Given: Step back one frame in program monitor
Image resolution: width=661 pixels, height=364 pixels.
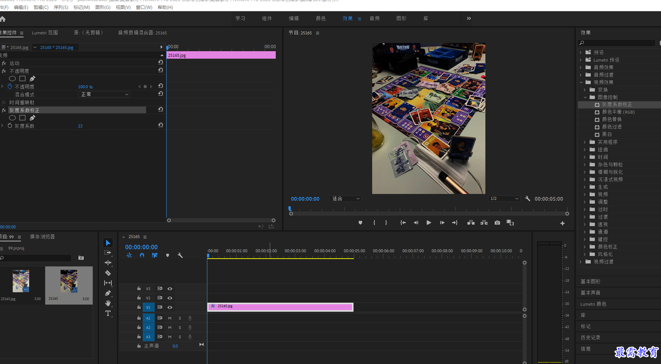Looking at the screenshot, I should (416, 223).
